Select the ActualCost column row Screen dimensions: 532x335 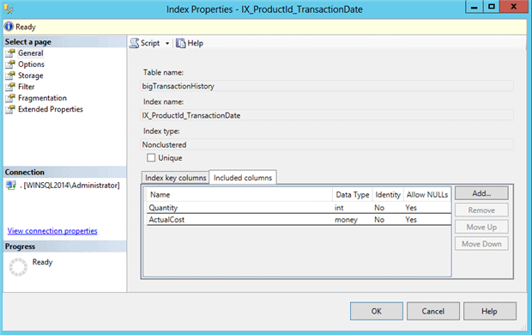(299, 220)
